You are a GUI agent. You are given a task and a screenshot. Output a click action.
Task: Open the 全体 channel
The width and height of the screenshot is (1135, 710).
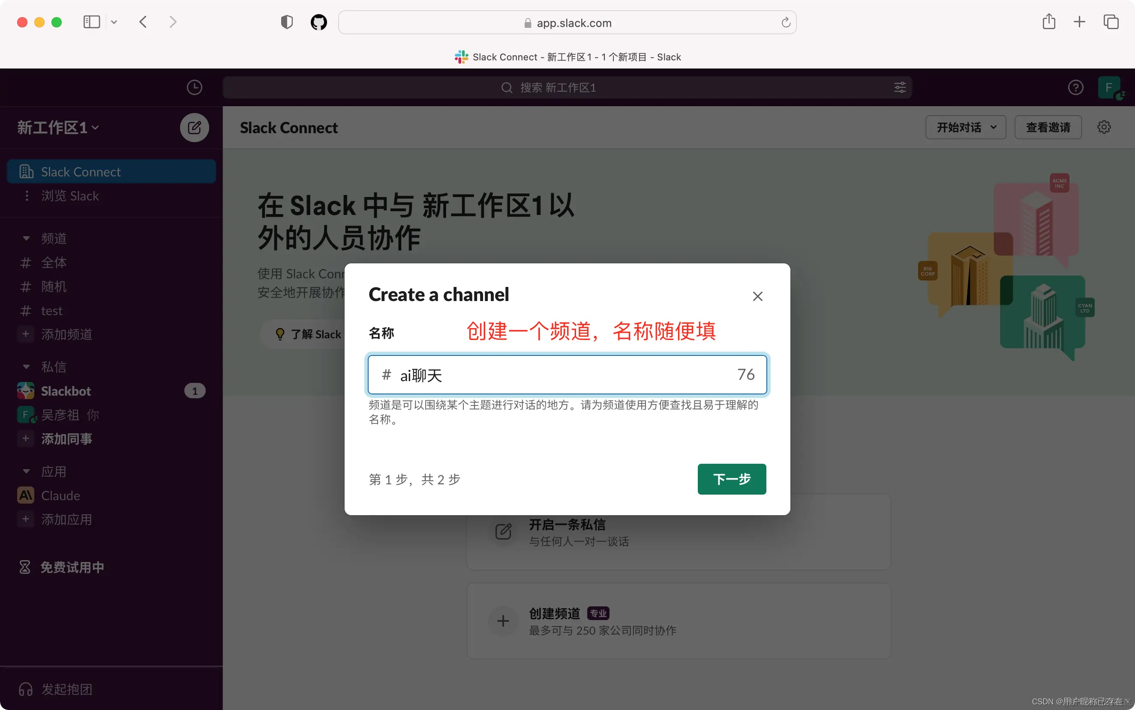[x=111, y=263]
